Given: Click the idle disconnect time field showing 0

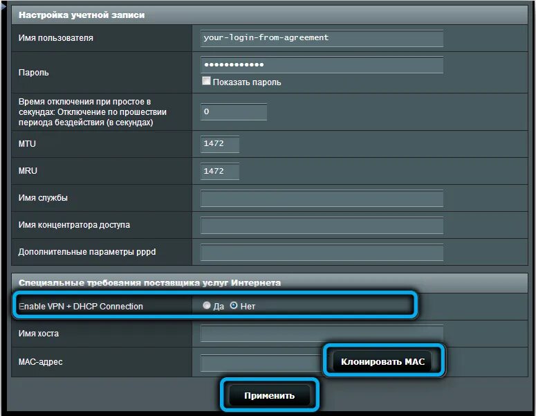Looking at the screenshot, I should (234, 112).
